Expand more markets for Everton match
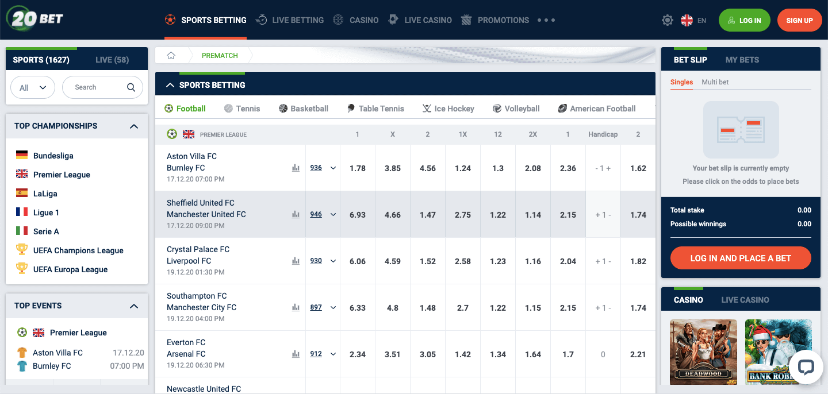 333,354
